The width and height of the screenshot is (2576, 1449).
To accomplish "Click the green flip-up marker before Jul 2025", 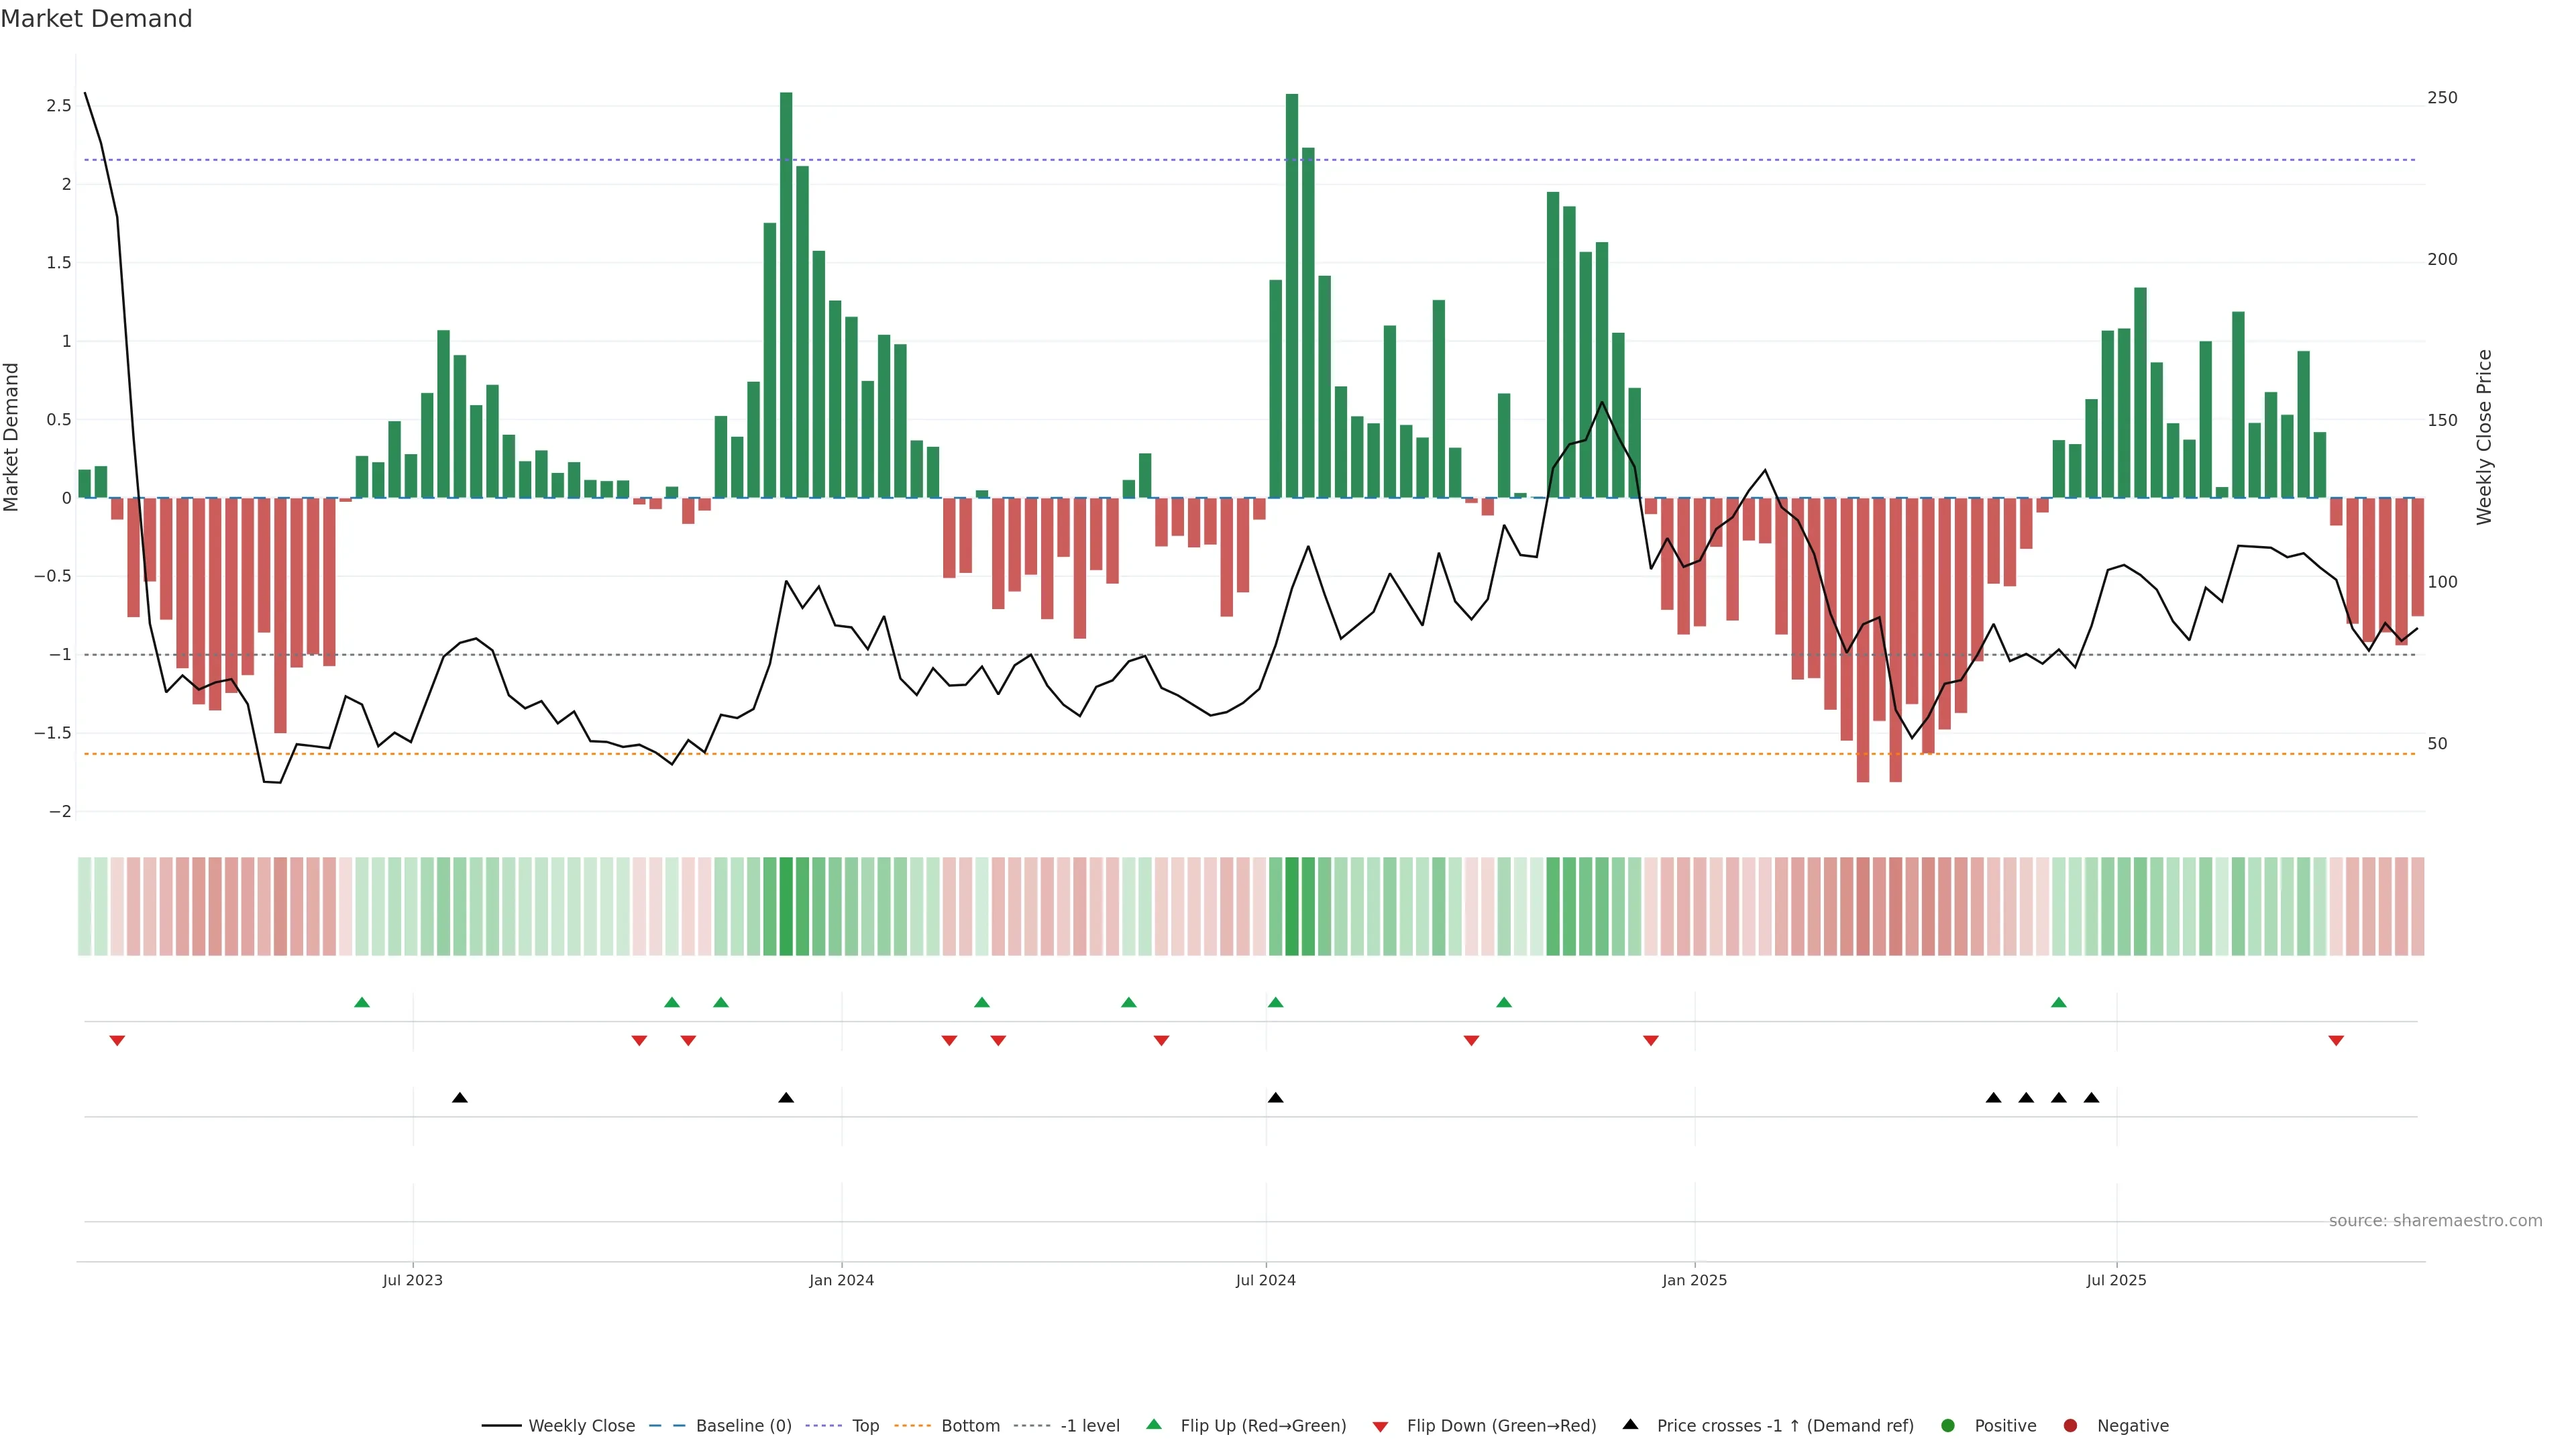I will click(x=2058, y=1002).
